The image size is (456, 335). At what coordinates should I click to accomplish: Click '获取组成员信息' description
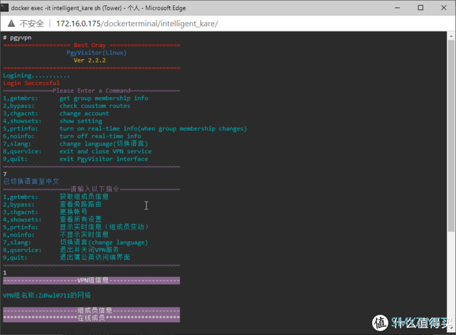(x=84, y=197)
